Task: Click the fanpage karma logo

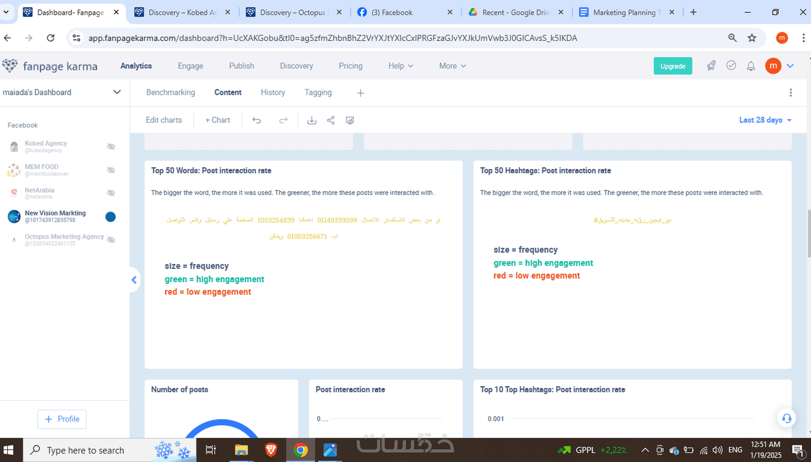Action: (50, 66)
